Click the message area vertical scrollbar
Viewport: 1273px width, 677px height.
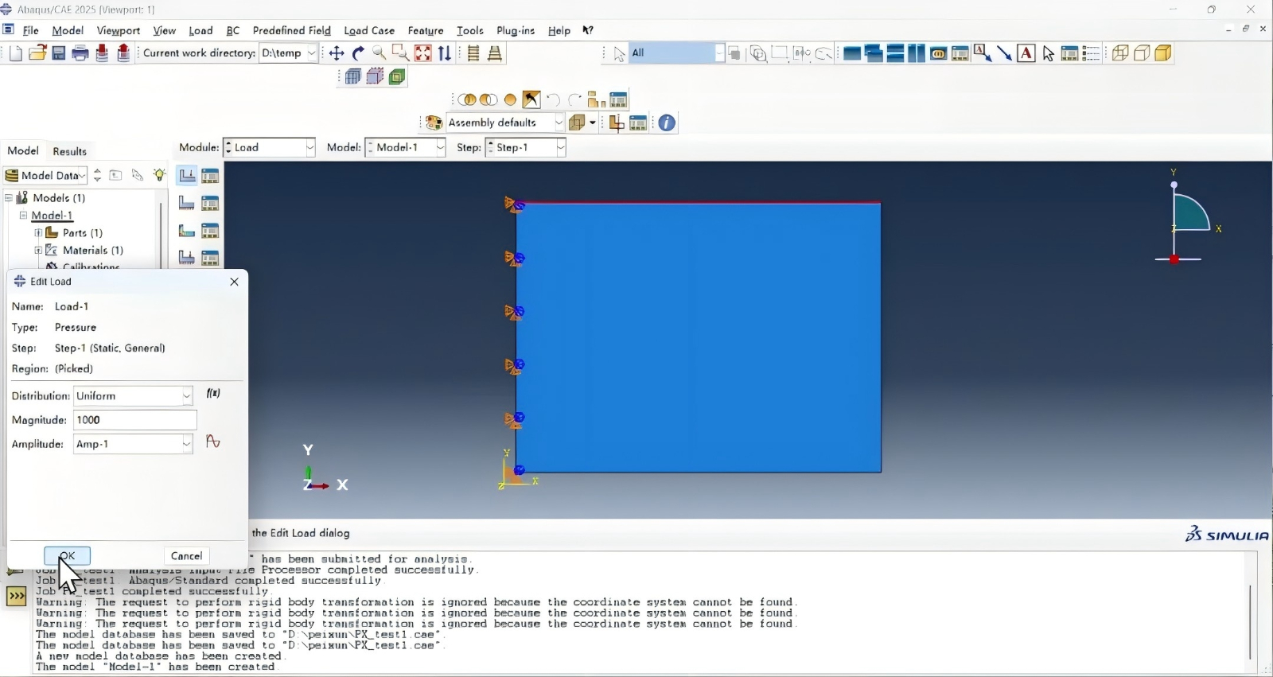tap(1250, 621)
